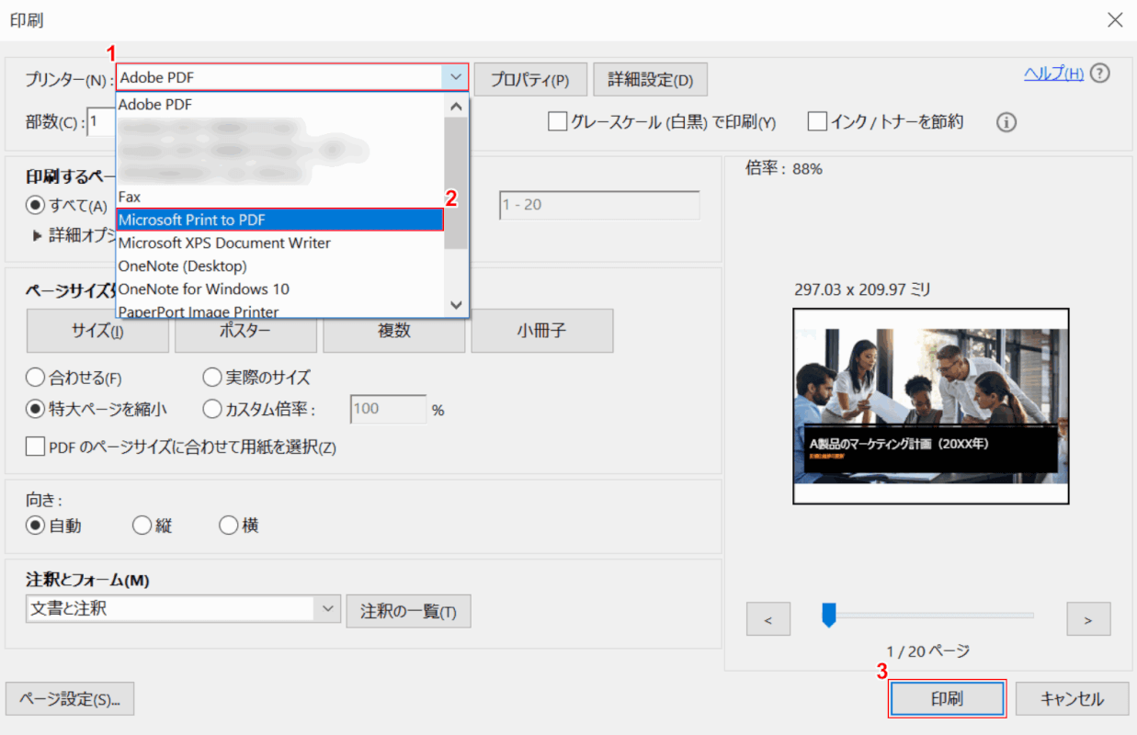Open the ヘルプ link
This screenshot has height=735, width=1137.
(1053, 74)
